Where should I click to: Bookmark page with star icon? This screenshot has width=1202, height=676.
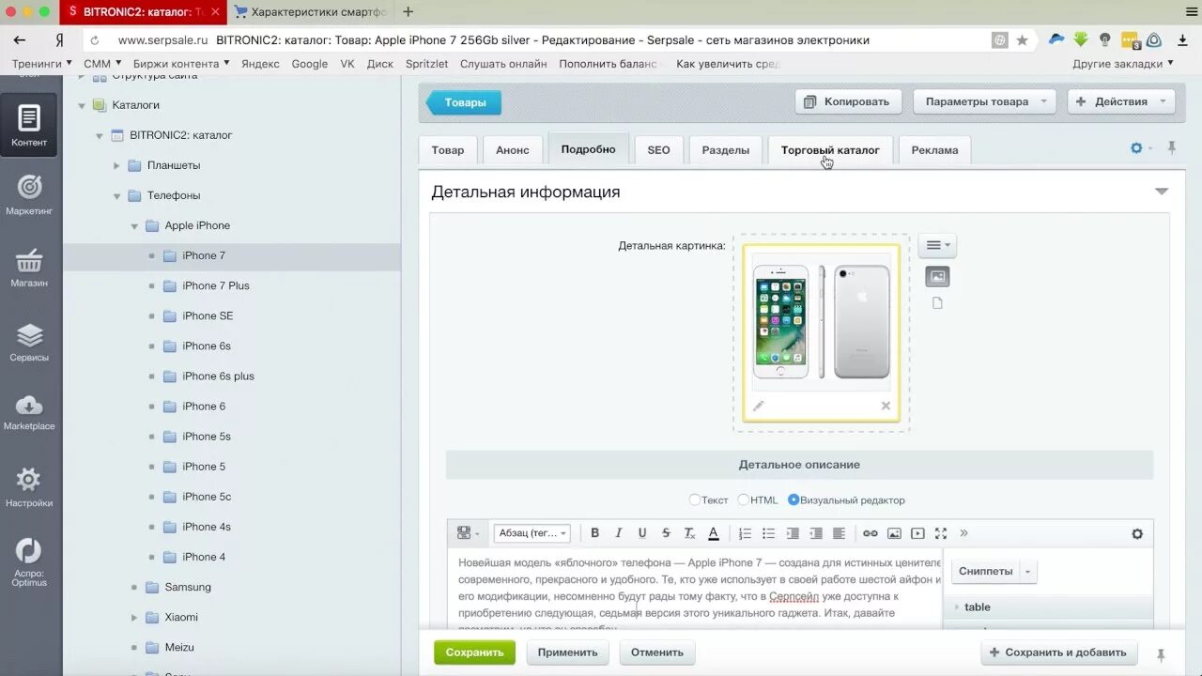(x=1022, y=40)
